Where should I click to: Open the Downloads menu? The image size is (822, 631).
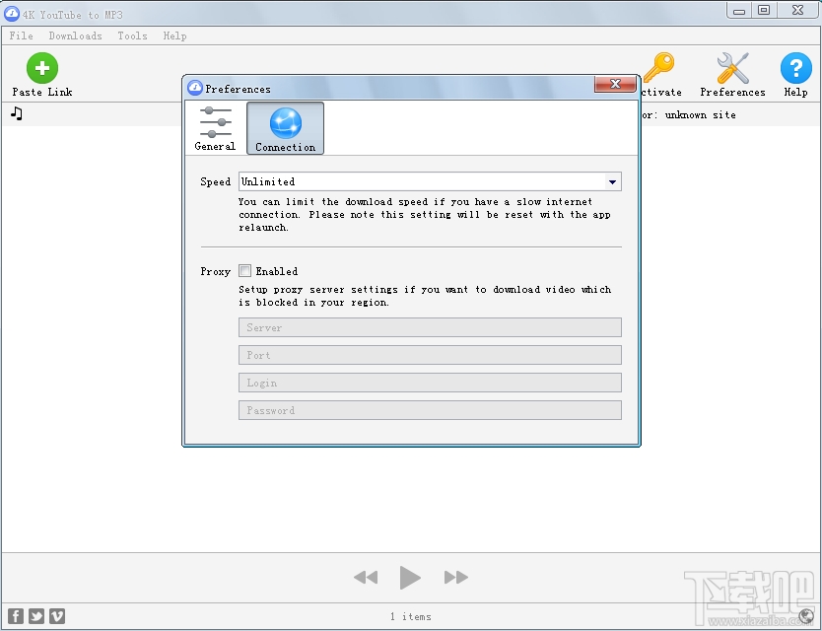(x=75, y=35)
